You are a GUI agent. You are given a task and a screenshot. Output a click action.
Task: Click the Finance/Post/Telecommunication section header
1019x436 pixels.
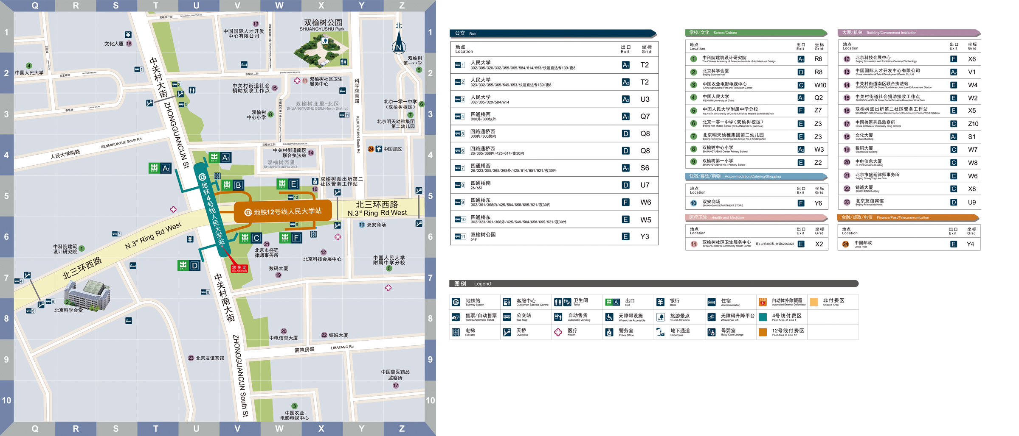(x=909, y=217)
